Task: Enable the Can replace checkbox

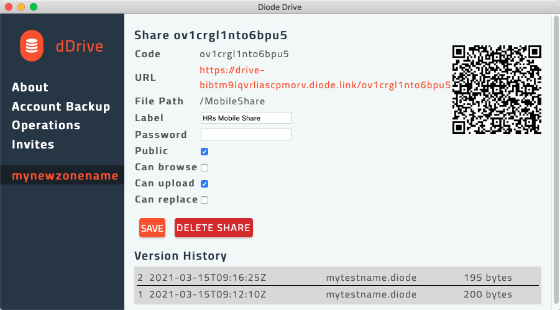Action: click(x=204, y=199)
